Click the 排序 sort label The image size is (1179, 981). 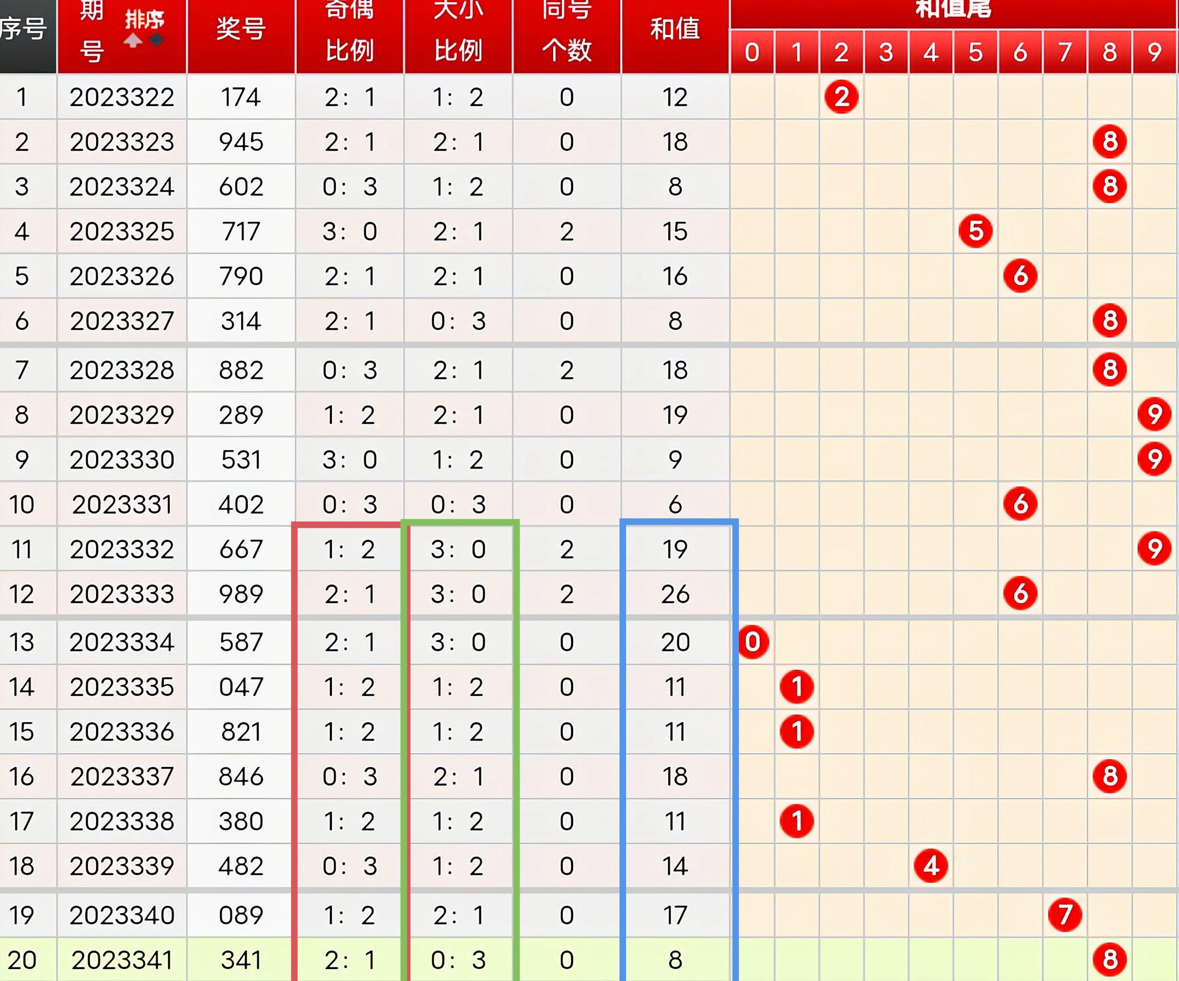[x=144, y=20]
